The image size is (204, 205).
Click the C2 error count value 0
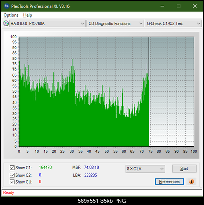tap(40, 175)
